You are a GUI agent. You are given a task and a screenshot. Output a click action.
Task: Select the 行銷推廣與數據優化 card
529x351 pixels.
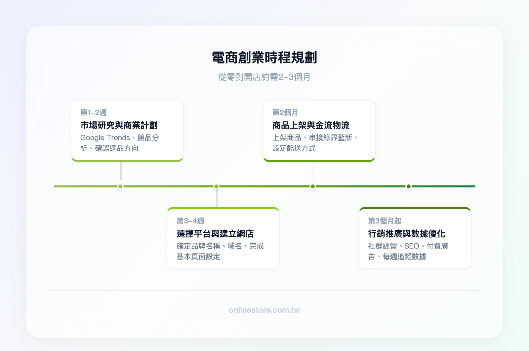click(x=415, y=237)
